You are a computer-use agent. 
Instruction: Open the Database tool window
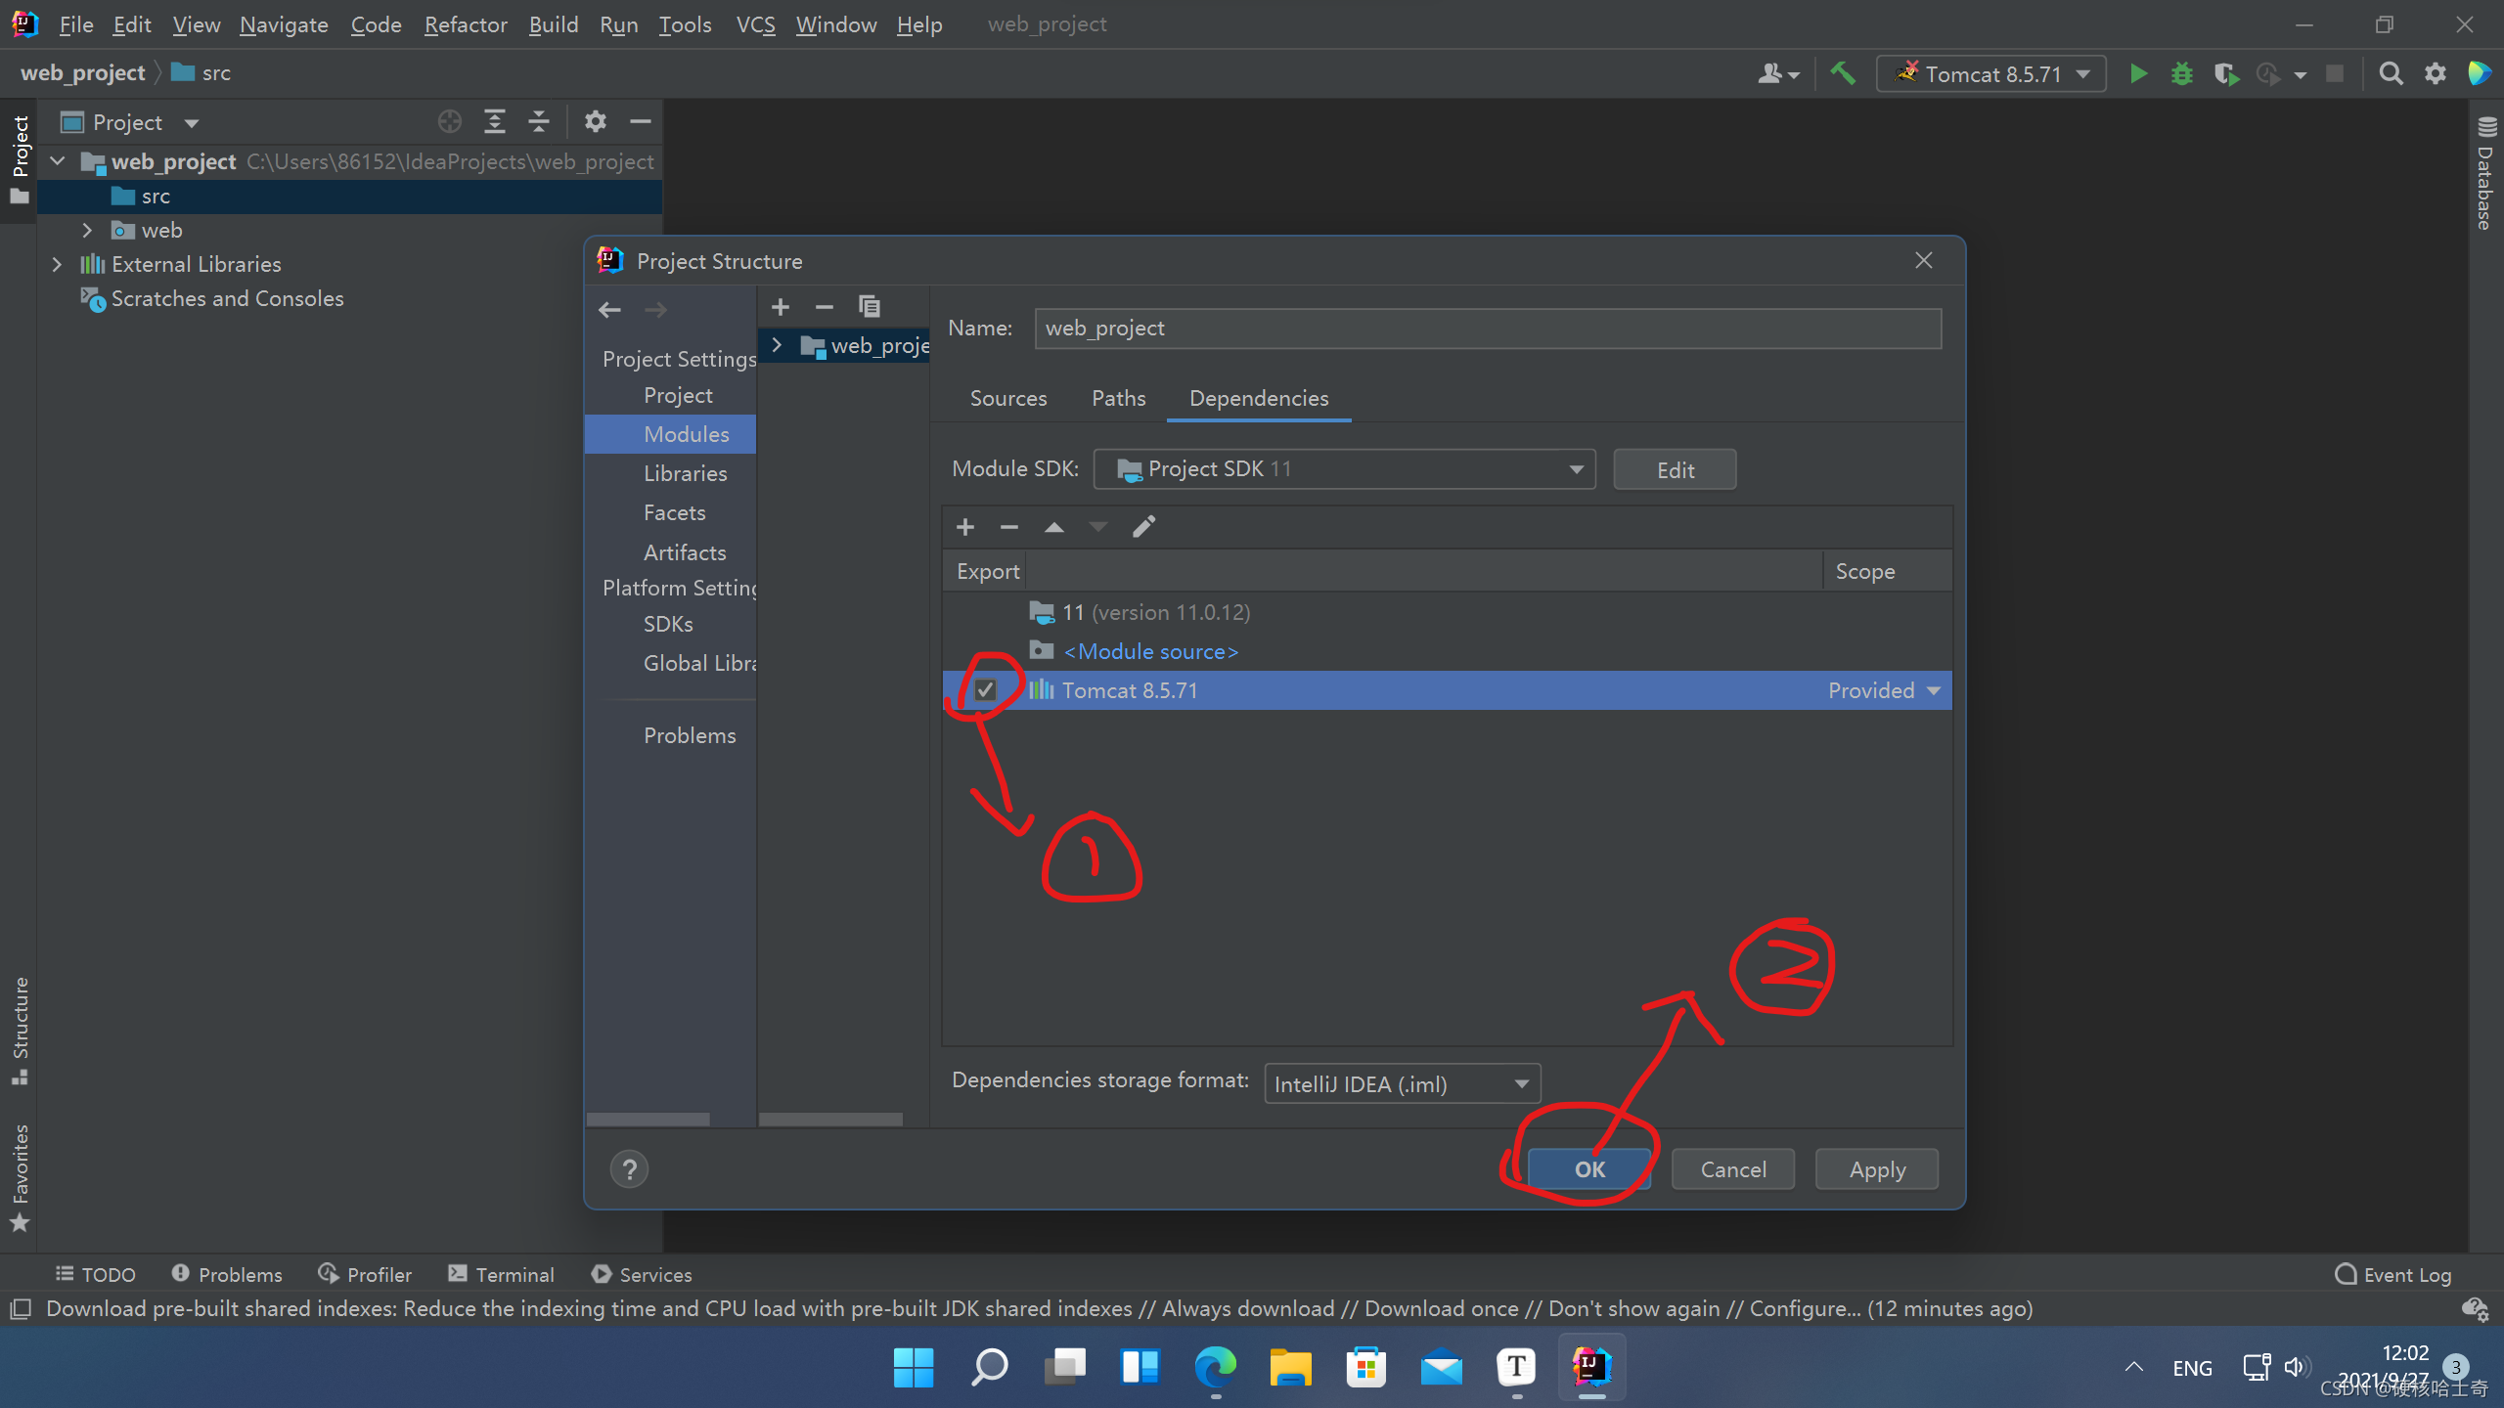(2486, 174)
